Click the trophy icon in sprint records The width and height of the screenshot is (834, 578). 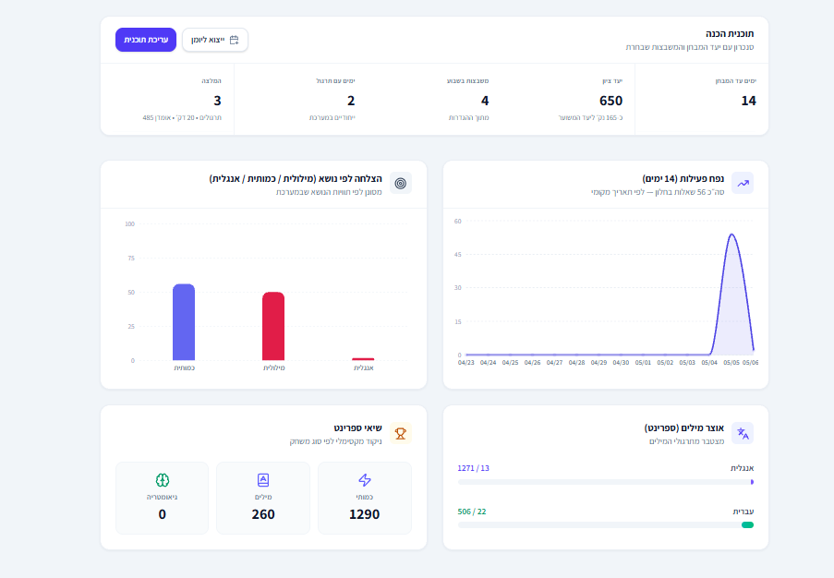401,433
